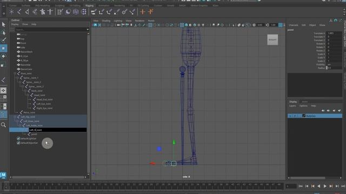Click the Play backwards button
This screenshot has width=346, height=194.
[x=318, y=186]
